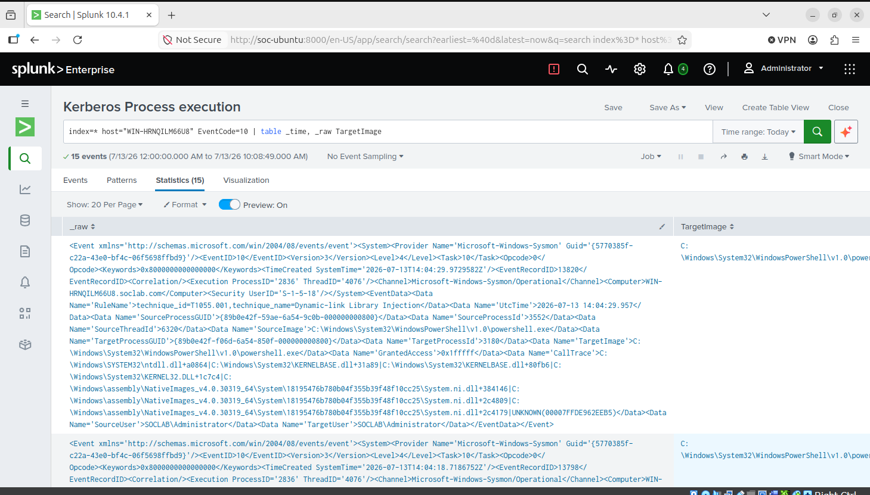Open the Datasets database sidebar icon

tap(25, 220)
